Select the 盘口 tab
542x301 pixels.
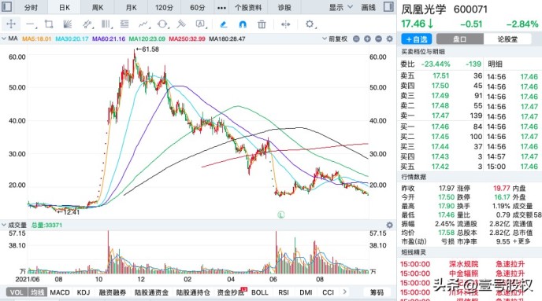point(460,39)
